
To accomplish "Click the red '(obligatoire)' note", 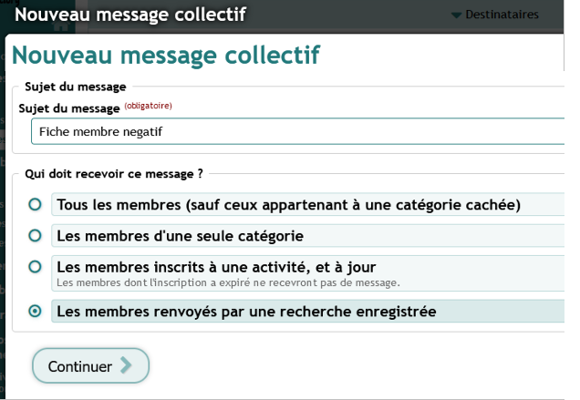I will coord(148,106).
